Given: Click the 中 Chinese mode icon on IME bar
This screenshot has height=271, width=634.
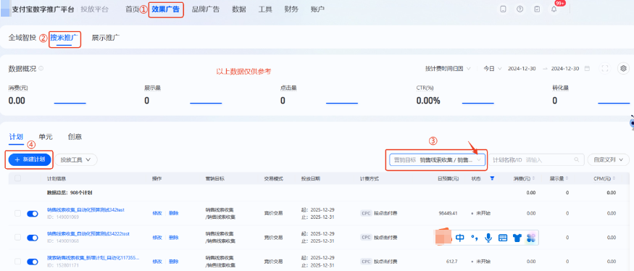Looking at the screenshot, I should point(459,238).
